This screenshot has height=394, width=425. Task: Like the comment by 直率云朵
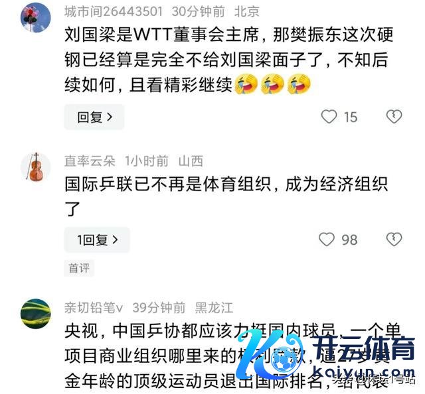327,239
